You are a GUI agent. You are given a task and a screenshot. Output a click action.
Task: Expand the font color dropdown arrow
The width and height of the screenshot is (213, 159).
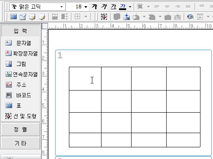point(130,7)
